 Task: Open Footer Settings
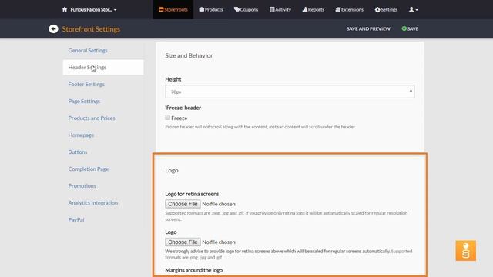pyautogui.click(x=86, y=84)
